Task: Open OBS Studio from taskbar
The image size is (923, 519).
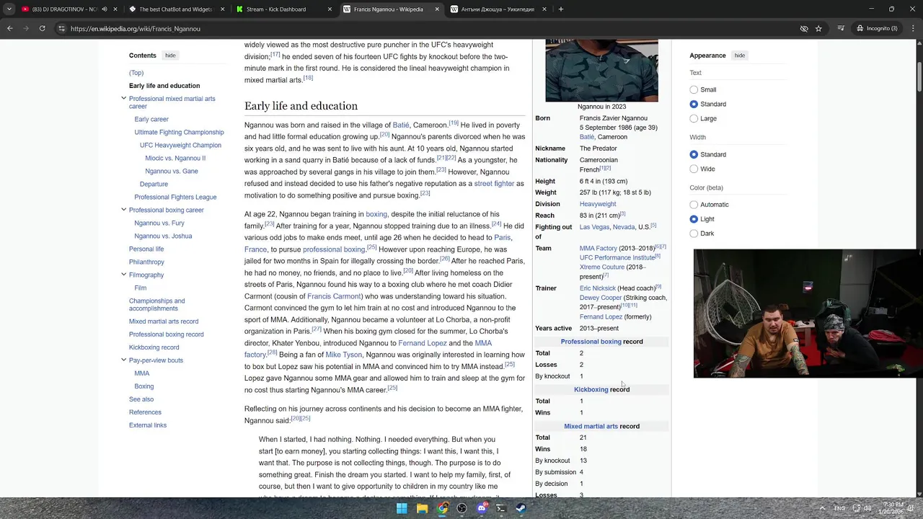Action: click(x=461, y=508)
